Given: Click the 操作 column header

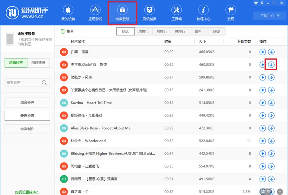Looking at the screenshot, I should point(263,42).
